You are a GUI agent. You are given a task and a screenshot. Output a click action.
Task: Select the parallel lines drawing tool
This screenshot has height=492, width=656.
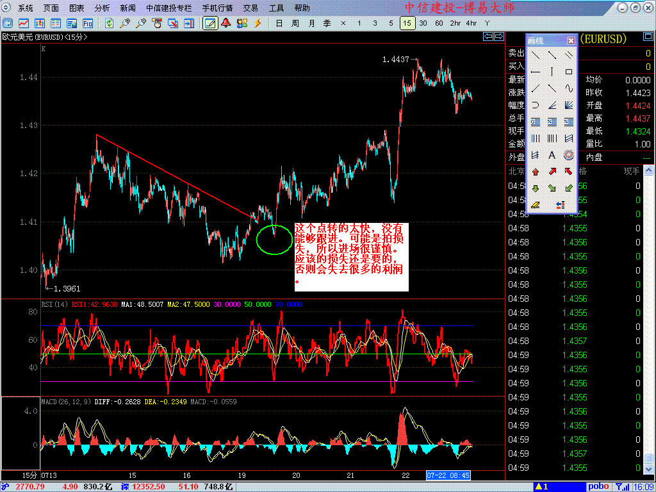tap(569, 55)
